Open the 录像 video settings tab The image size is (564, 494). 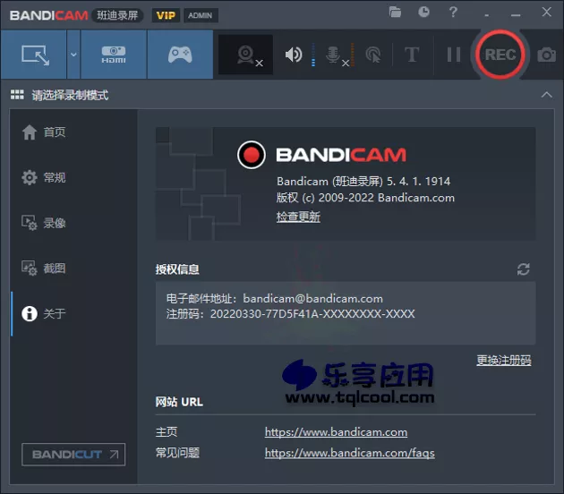tap(44, 223)
